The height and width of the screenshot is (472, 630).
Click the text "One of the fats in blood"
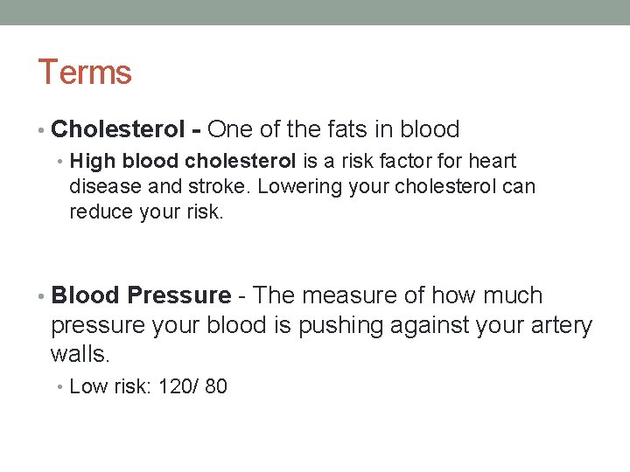click(x=333, y=130)
